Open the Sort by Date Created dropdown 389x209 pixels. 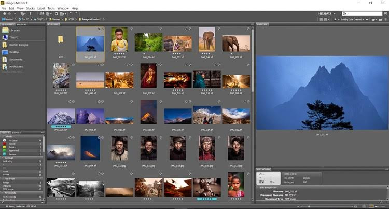pyautogui.click(x=352, y=19)
